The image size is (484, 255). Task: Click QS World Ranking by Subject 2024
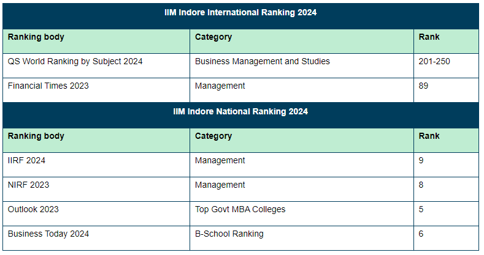(x=75, y=62)
